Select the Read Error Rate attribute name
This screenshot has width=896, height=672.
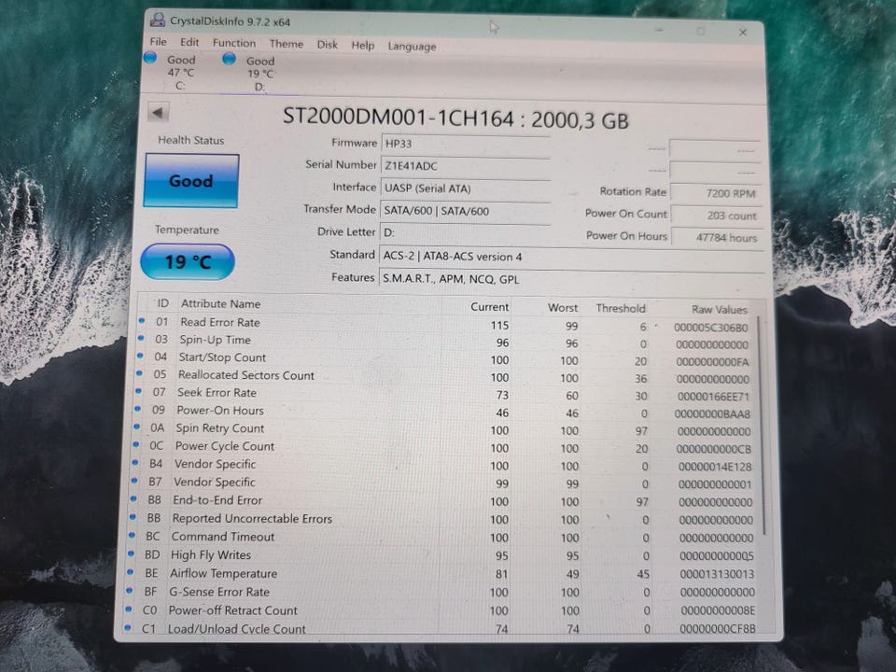220,322
